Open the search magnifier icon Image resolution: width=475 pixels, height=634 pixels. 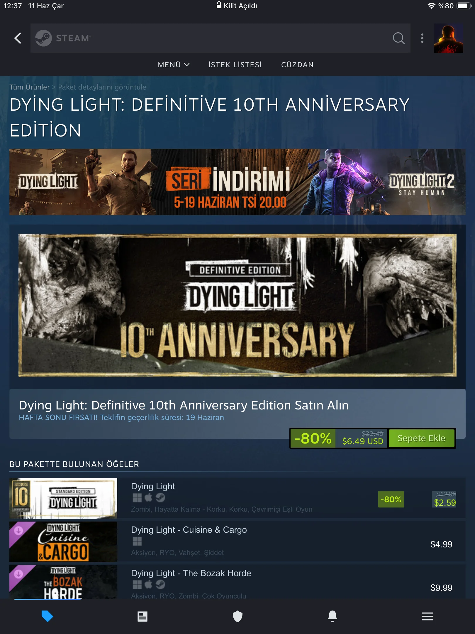tap(399, 38)
